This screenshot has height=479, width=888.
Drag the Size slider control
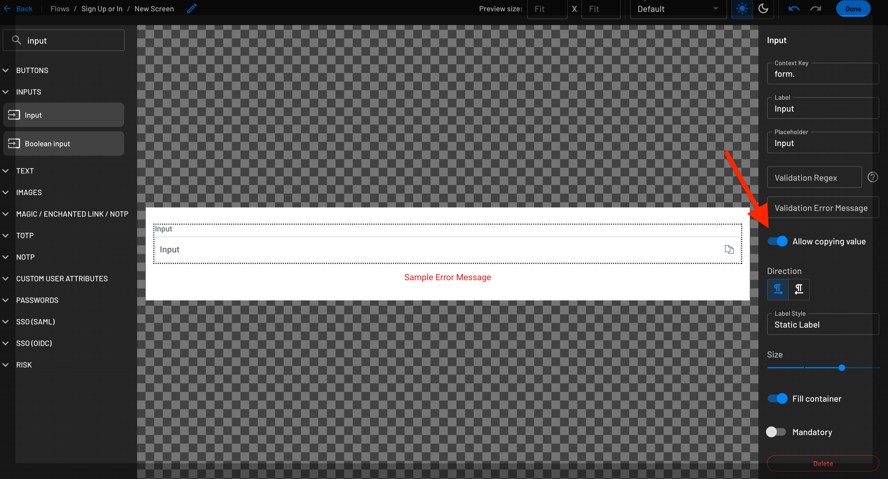(842, 368)
